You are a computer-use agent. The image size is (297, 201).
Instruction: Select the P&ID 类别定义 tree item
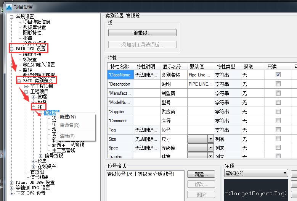(38, 81)
